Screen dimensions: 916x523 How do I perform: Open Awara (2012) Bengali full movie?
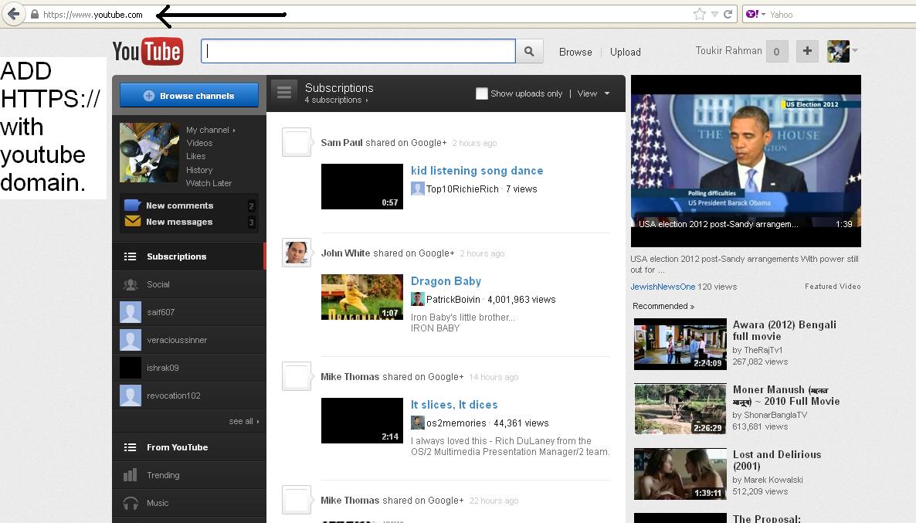tap(784, 331)
